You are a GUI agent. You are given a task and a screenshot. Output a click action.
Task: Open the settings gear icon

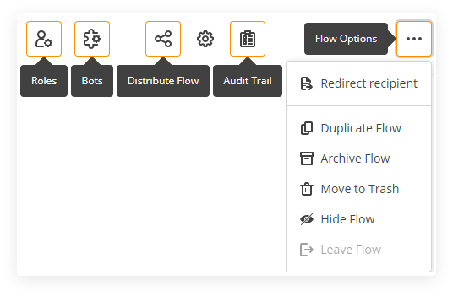205,39
